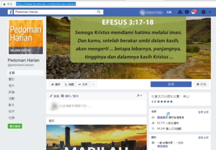Viewport: 216px width, 150px height.
Task: Click the help question mark icon
Action: tap(203, 12)
